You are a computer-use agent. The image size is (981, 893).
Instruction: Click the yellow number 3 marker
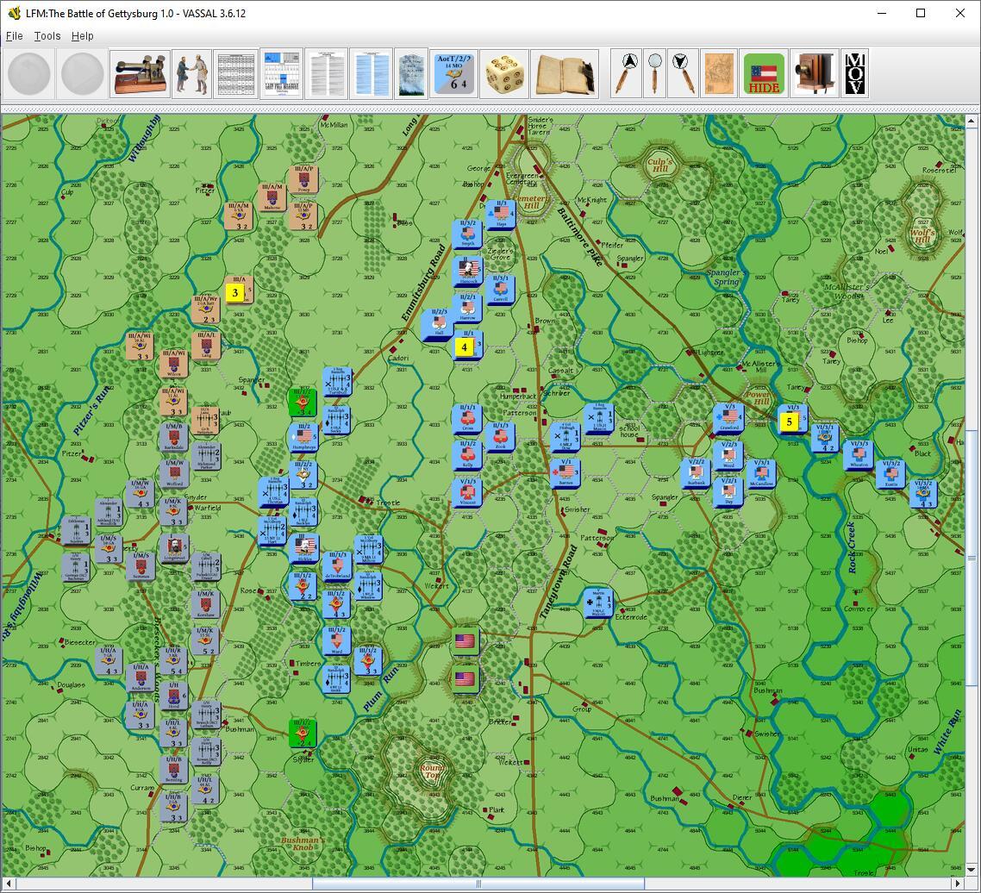pyautogui.click(x=234, y=293)
